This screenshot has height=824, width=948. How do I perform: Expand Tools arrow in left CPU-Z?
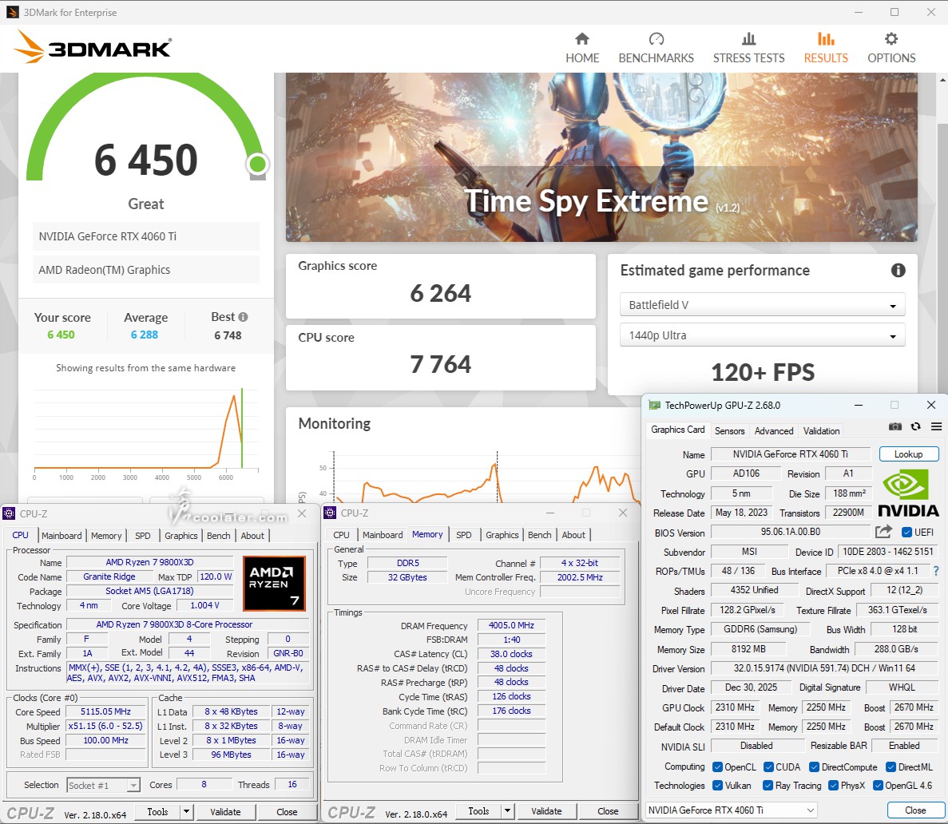coord(187,812)
